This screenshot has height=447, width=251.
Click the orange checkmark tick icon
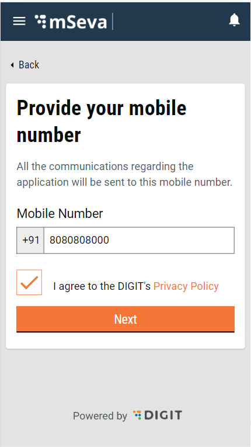point(29,282)
